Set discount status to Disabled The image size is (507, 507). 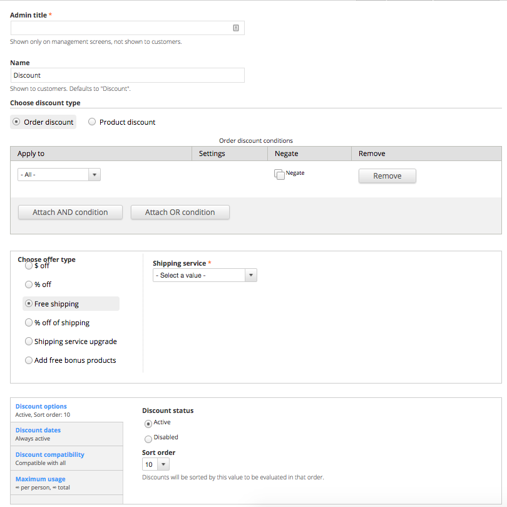tap(148, 439)
